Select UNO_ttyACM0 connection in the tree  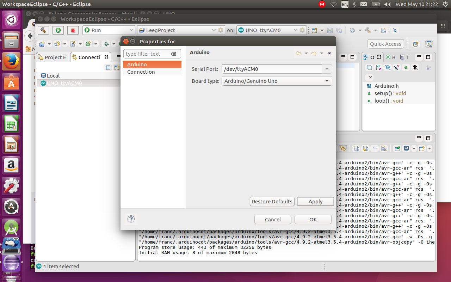pyautogui.click(x=64, y=83)
